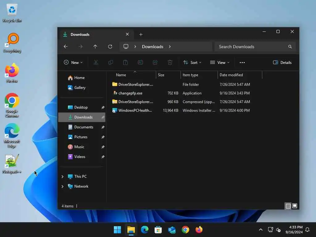Click the Paste clipboard toolbar icon
Screen dimensions: 316x237
[x=125, y=62]
